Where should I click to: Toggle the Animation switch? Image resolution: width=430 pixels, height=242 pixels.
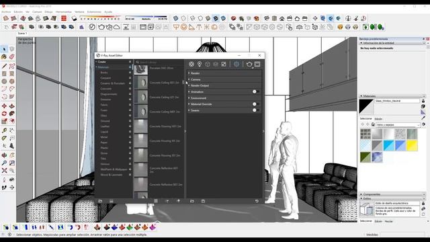(x=255, y=91)
